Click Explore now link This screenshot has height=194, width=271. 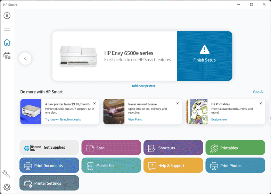pyautogui.click(x=219, y=120)
